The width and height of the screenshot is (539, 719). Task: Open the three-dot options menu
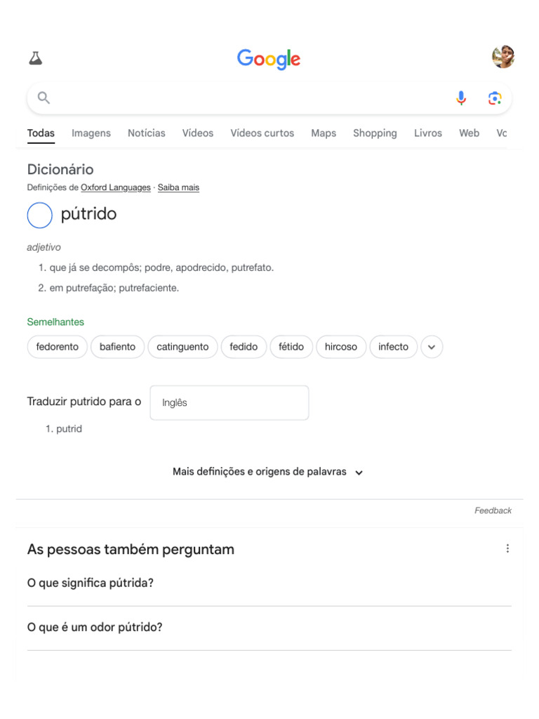[x=507, y=548]
